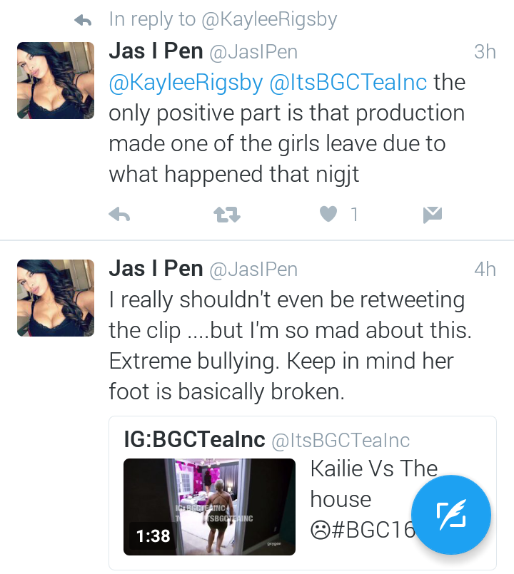Play the 1:38 video thumbnail
Viewport: 514px width, 574px height.
[x=209, y=507]
